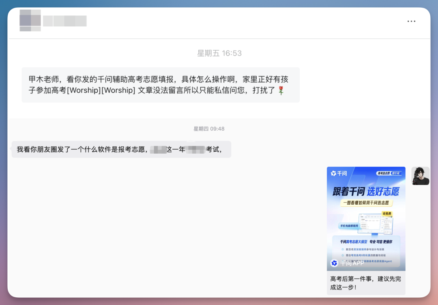The image size is (438, 305).
Task: Click the 高考选志愿 用千问 badge on card
Action: [389, 173]
